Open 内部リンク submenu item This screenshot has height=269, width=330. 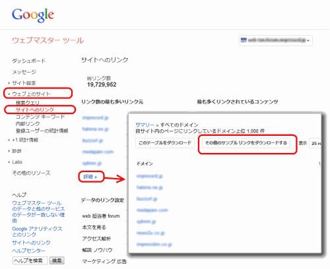coord(28,124)
